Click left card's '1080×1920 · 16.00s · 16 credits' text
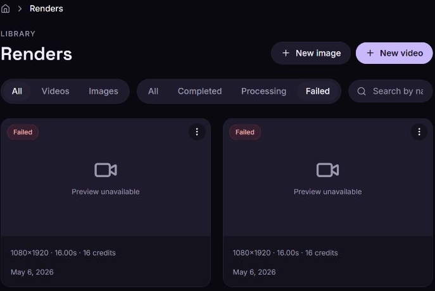Viewport: 435px width, 291px height. click(x=63, y=253)
